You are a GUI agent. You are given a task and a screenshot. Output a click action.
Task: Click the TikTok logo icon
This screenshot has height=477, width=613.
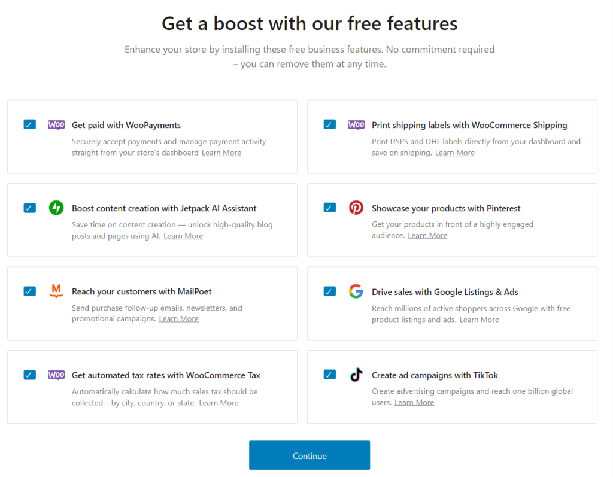pos(356,375)
